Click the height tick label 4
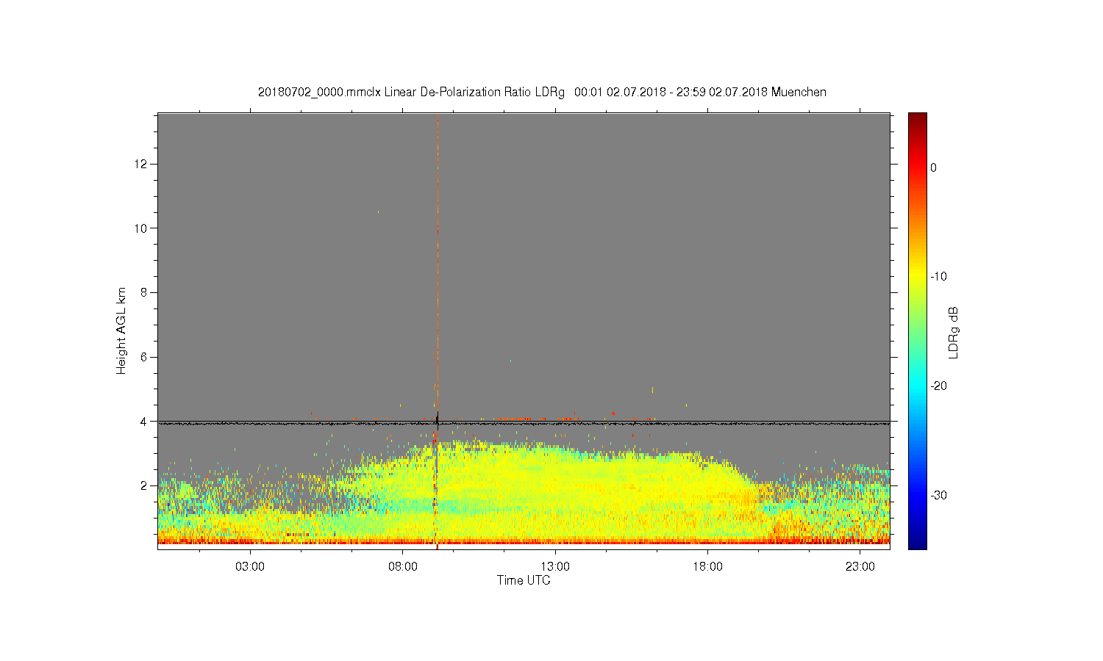This screenshot has width=1103, height=661. pyautogui.click(x=145, y=422)
